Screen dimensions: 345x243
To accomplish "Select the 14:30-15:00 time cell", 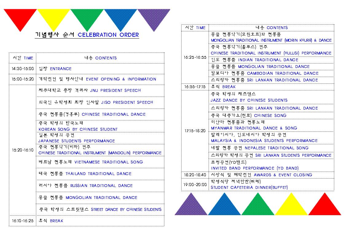I will (x=23, y=69).
